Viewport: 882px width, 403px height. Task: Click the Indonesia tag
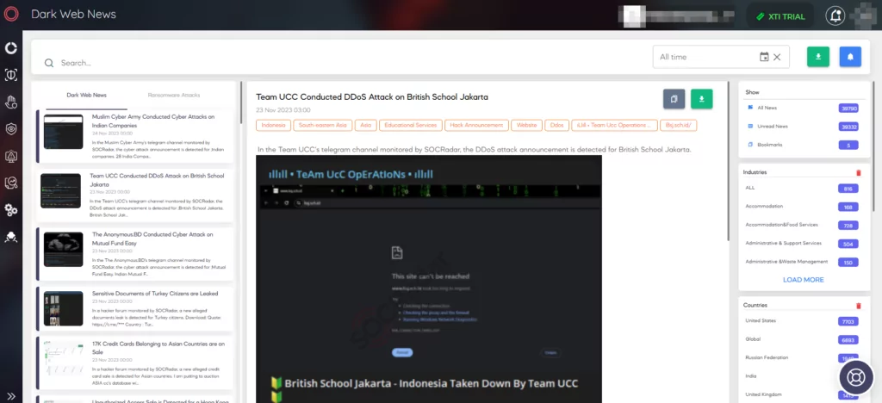[x=273, y=126]
